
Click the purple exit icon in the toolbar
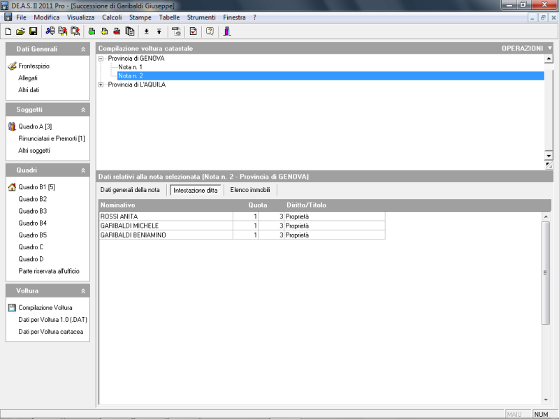pyautogui.click(x=227, y=31)
